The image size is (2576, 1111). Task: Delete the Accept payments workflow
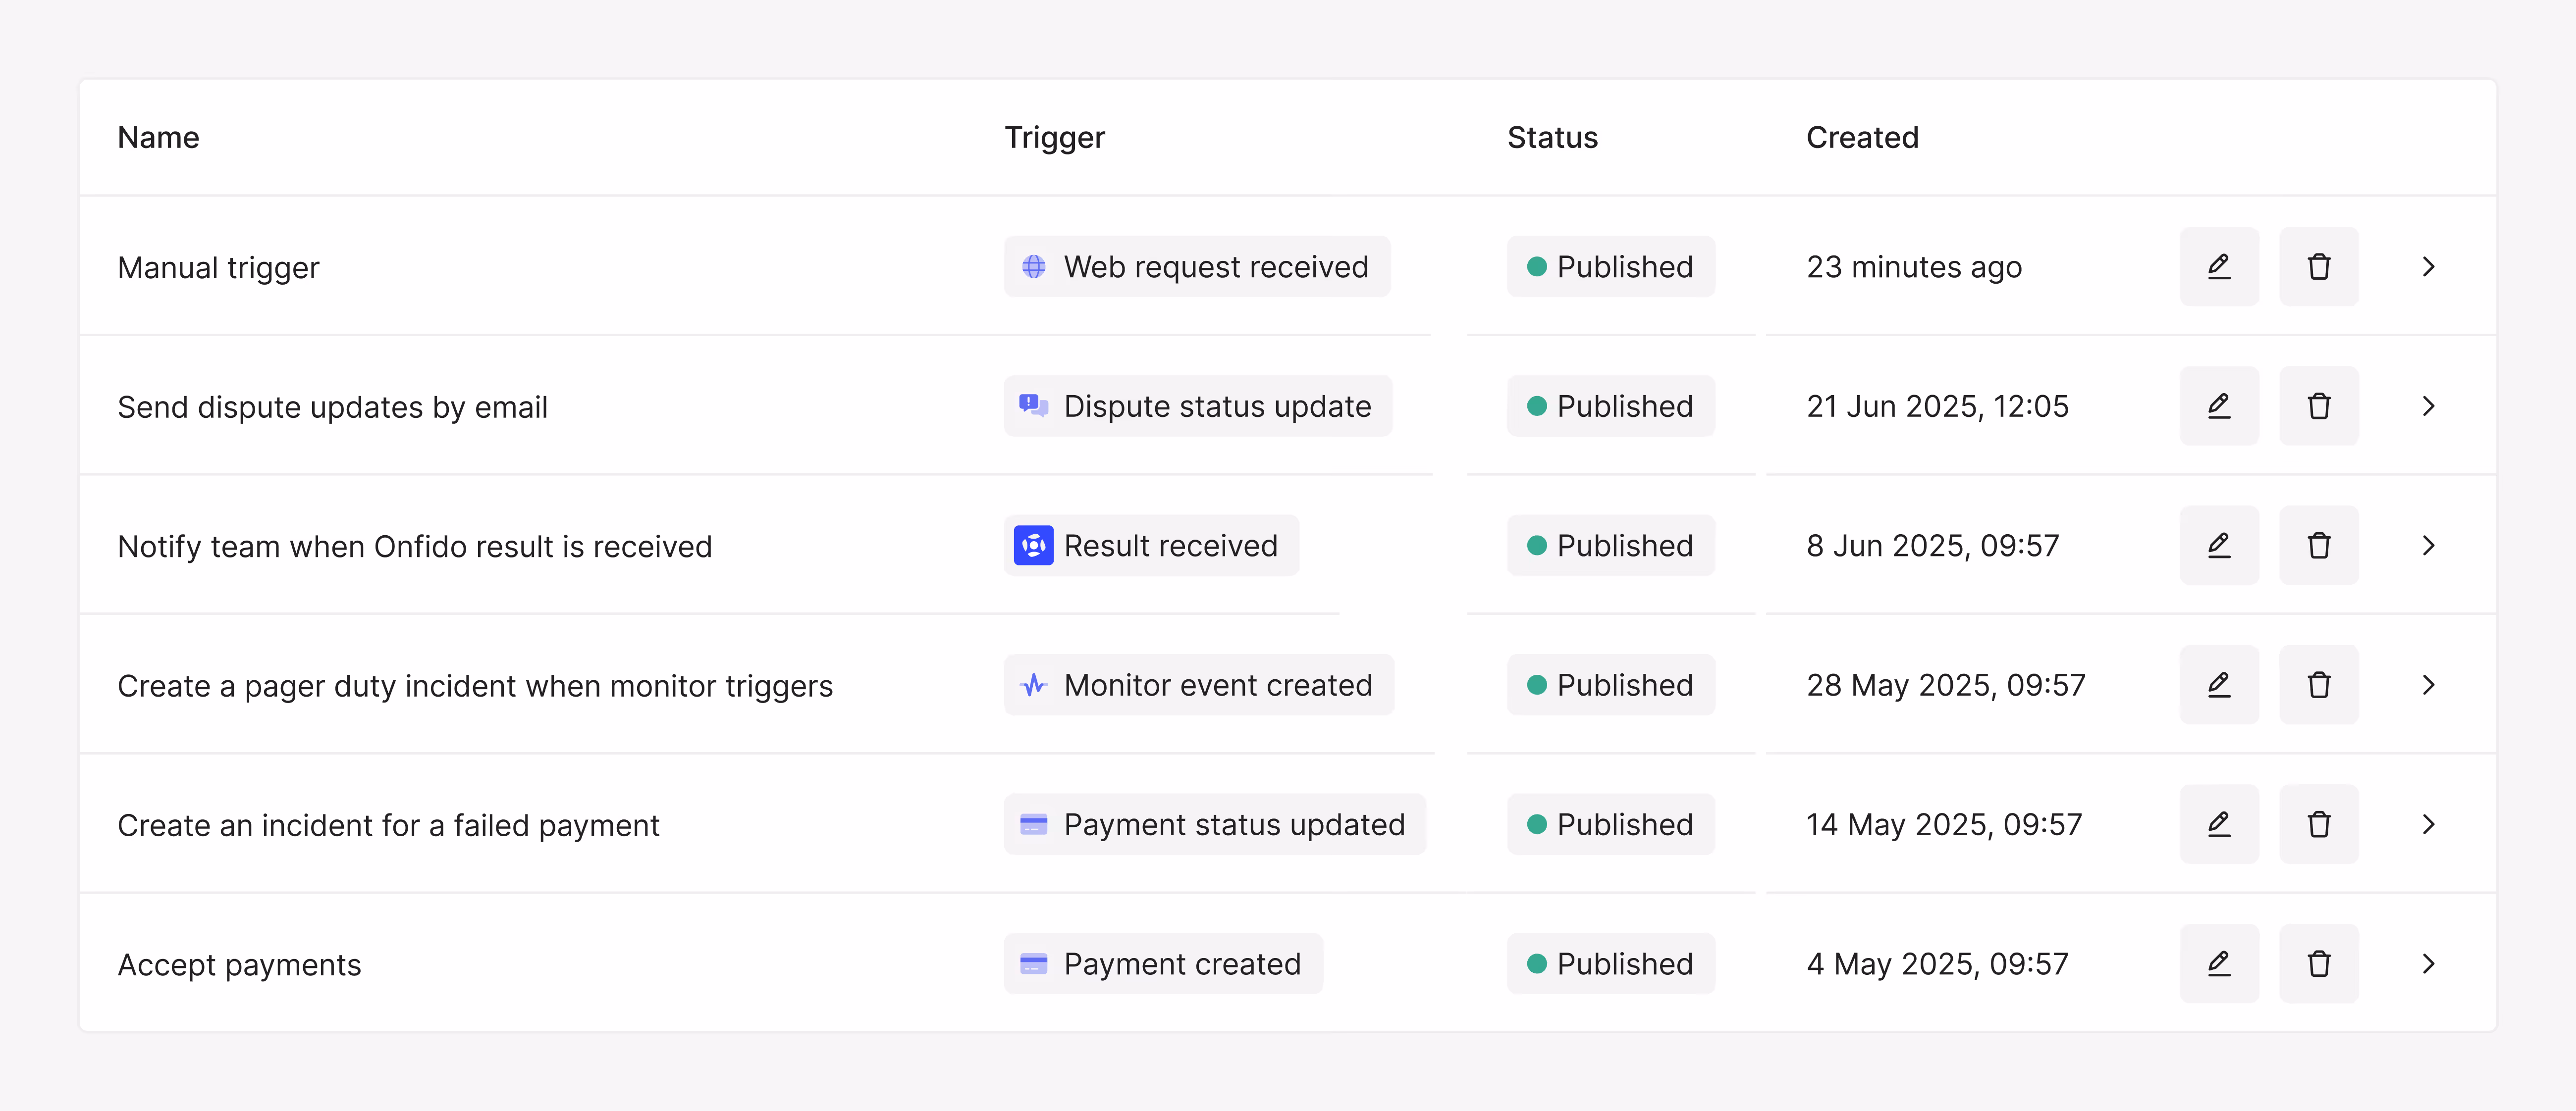[x=2319, y=963]
